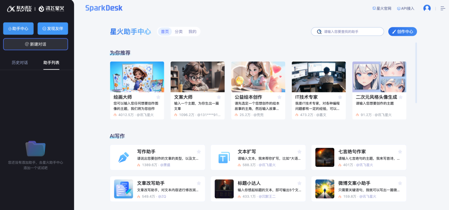The image size is (449, 210).
Task: Click author @嘉文 on IT技术专家
Action: click(x=321, y=115)
